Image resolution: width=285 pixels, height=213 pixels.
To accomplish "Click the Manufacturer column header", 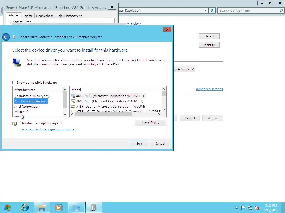I will coord(24,90).
